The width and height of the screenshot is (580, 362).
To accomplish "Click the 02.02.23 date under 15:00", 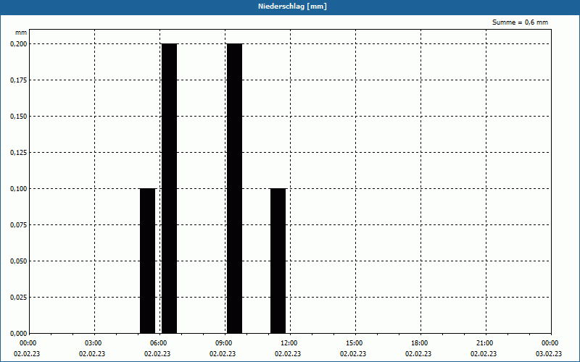I will pos(353,353).
